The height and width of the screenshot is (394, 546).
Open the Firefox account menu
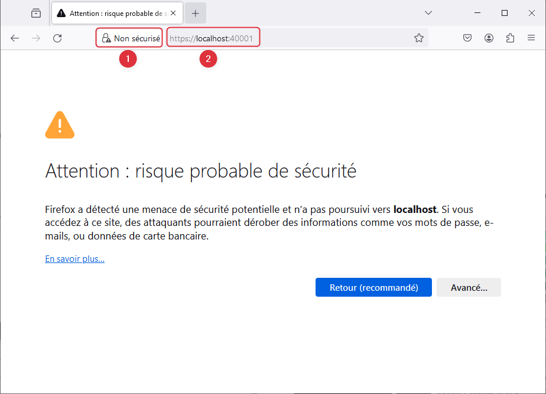(489, 38)
